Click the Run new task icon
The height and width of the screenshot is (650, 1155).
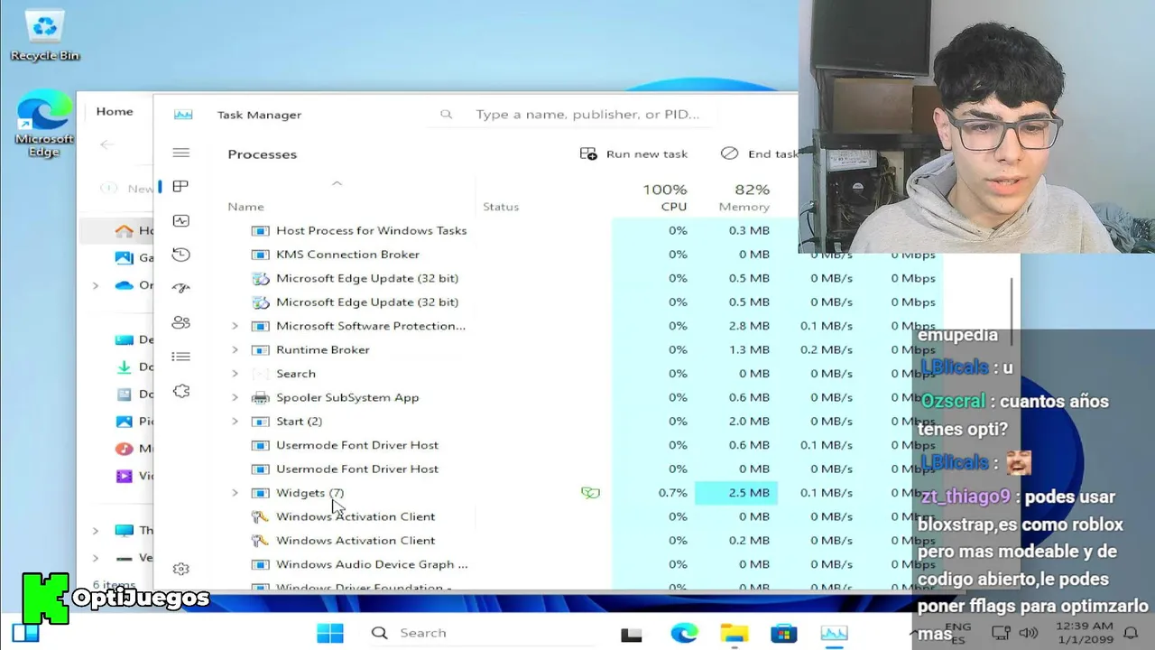[588, 154]
